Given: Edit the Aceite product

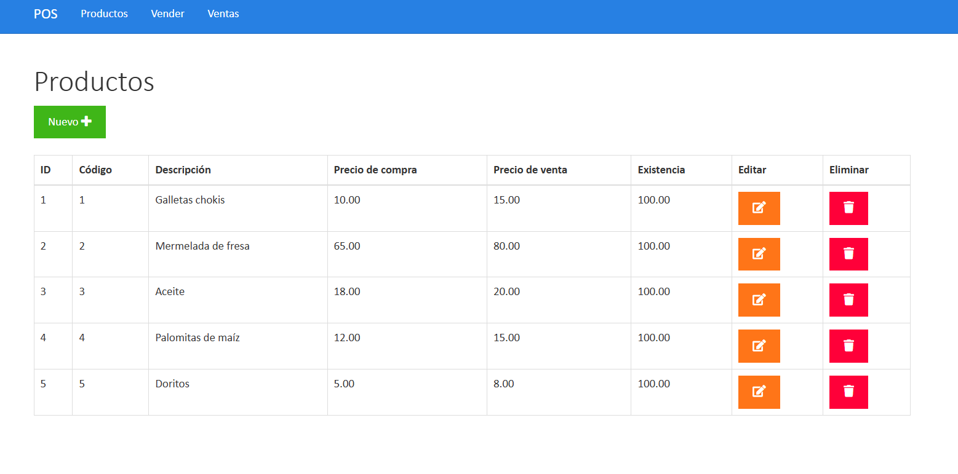Looking at the screenshot, I should [759, 300].
